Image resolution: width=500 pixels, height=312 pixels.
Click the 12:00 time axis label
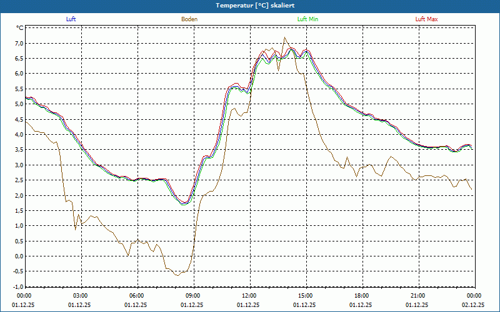pos(249,296)
